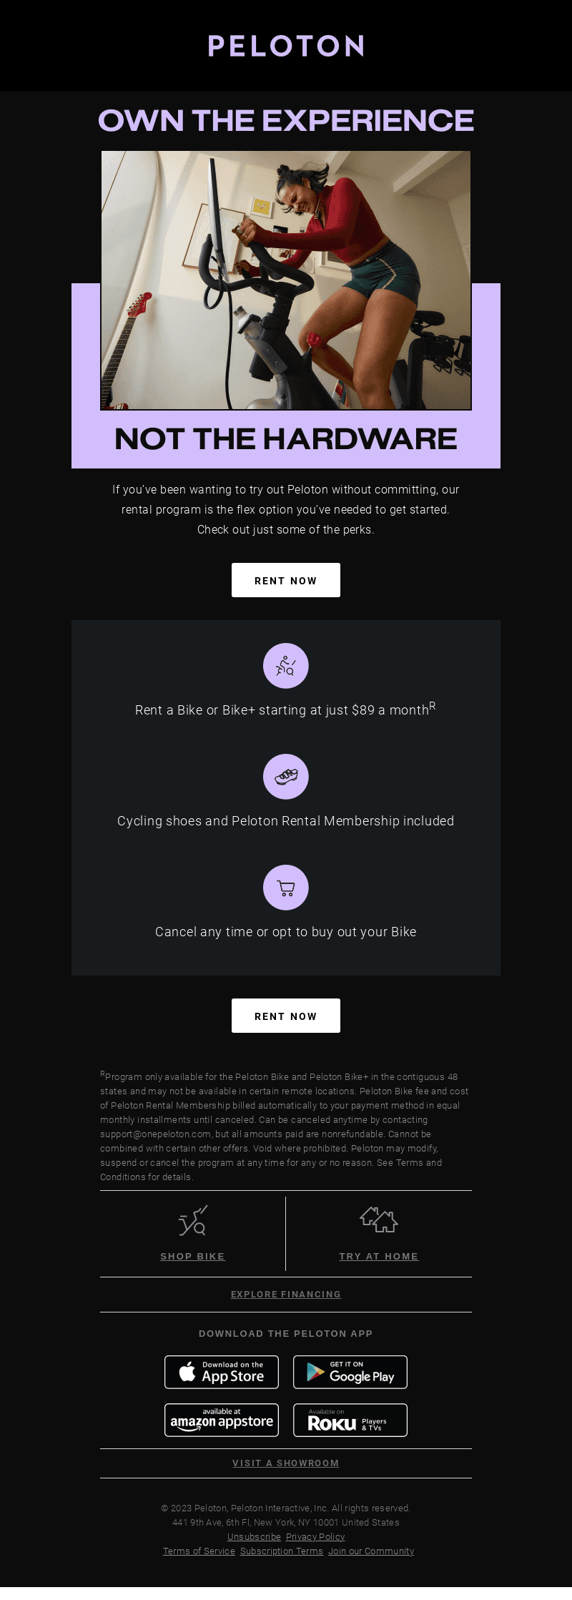Screen dimensions: 572x1600
Task: Open the Google Play badge
Action: pyautogui.click(x=350, y=1372)
